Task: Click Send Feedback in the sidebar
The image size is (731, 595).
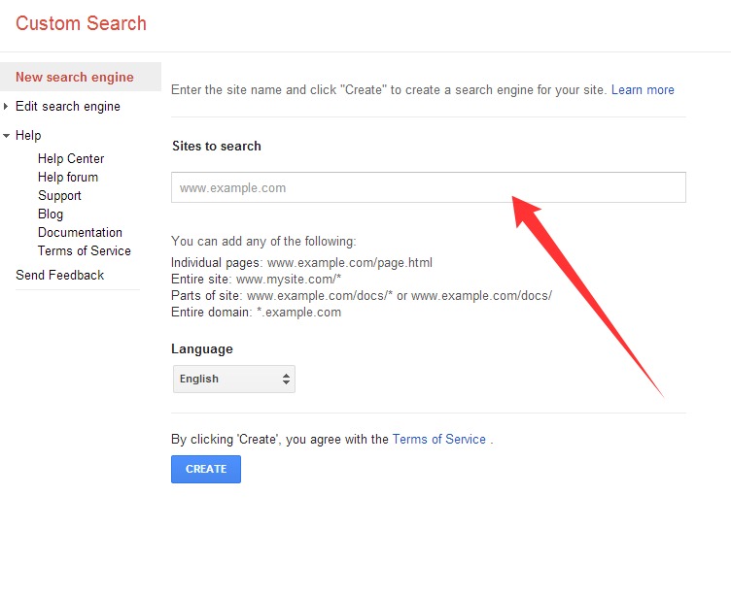Action: pyautogui.click(x=59, y=275)
